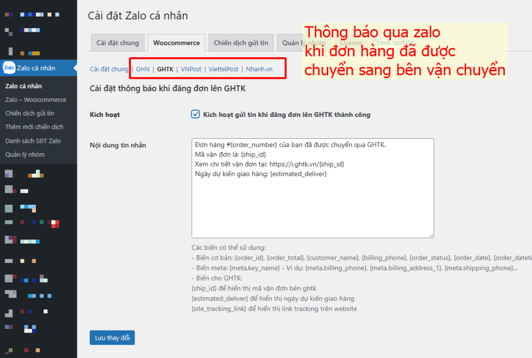Select Thêm mới chiến dịch in sidebar
This screenshot has height=358, width=532.
click(34, 127)
